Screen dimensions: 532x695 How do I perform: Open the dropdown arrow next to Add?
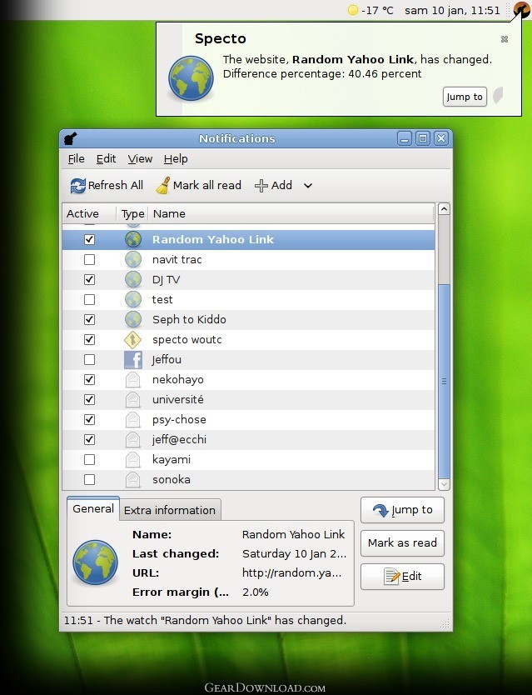[x=308, y=186]
